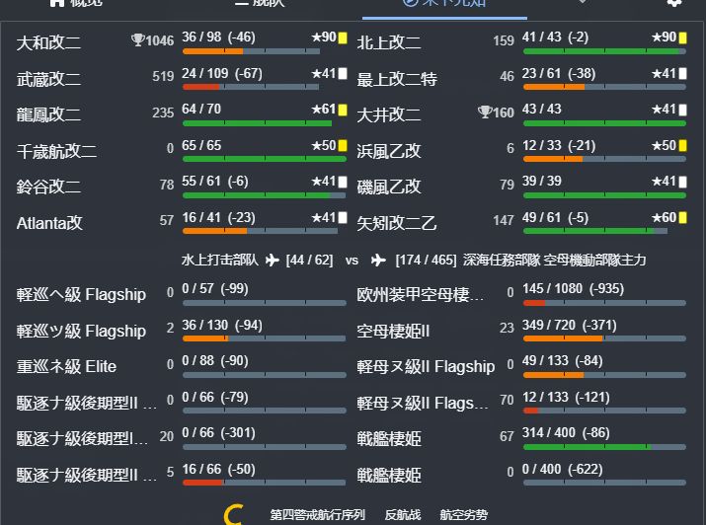Click the 反航战 engagement label
706x525 pixels.
402,514
